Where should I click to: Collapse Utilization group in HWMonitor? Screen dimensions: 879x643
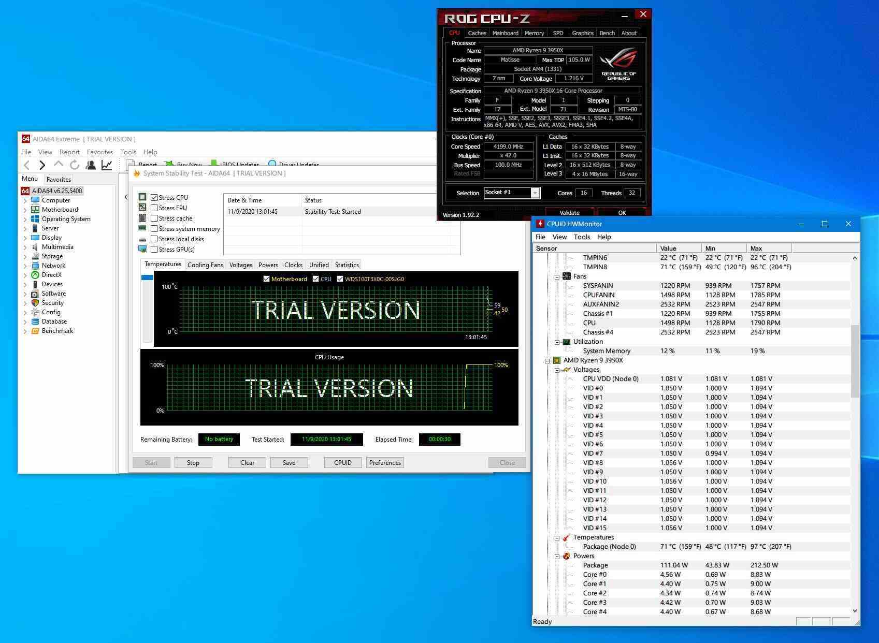tap(557, 342)
